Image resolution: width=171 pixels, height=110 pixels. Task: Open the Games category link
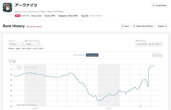click(x=18, y=11)
